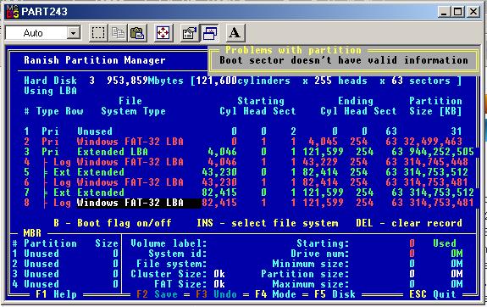
Task: Click 'System id:' field label
Action: coord(178,254)
